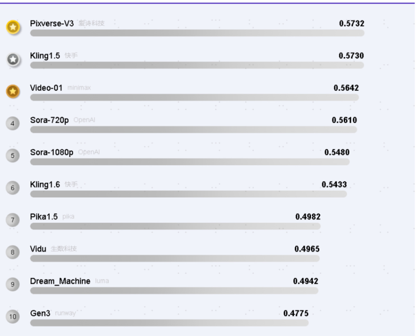Open the Kling1.5 model entry

pyautogui.click(x=45, y=56)
